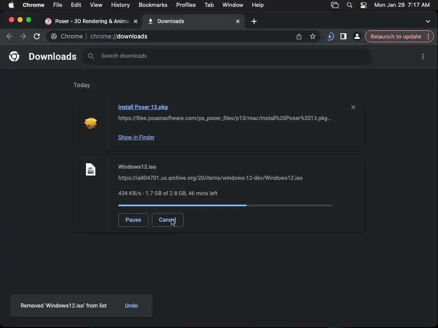
Task: Close the Poser tab
Action: click(x=136, y=21)
